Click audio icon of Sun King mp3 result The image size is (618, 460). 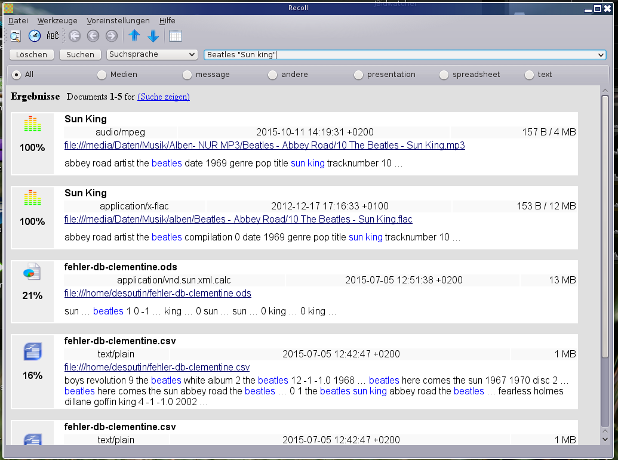pyautogui.click(x=32, y=124)
